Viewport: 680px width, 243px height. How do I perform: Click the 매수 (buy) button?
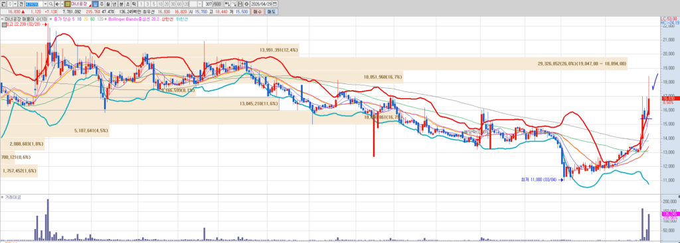257,12
